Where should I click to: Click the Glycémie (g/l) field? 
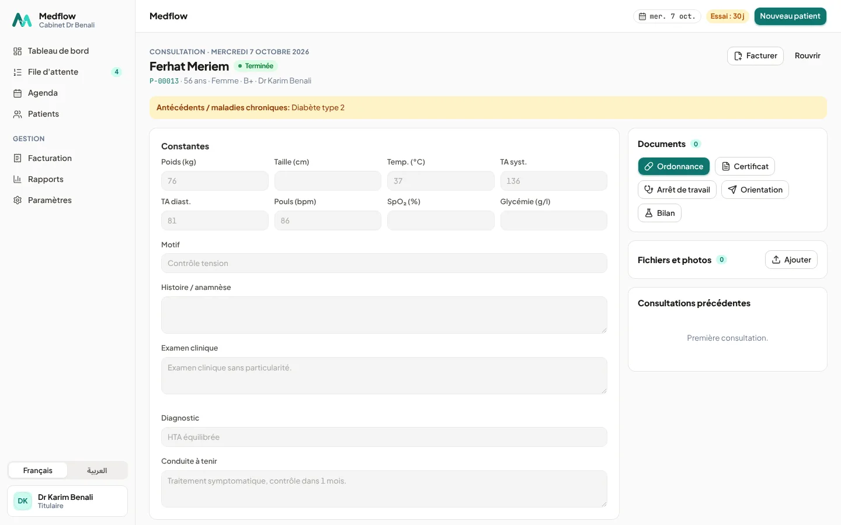pos(554,220)
